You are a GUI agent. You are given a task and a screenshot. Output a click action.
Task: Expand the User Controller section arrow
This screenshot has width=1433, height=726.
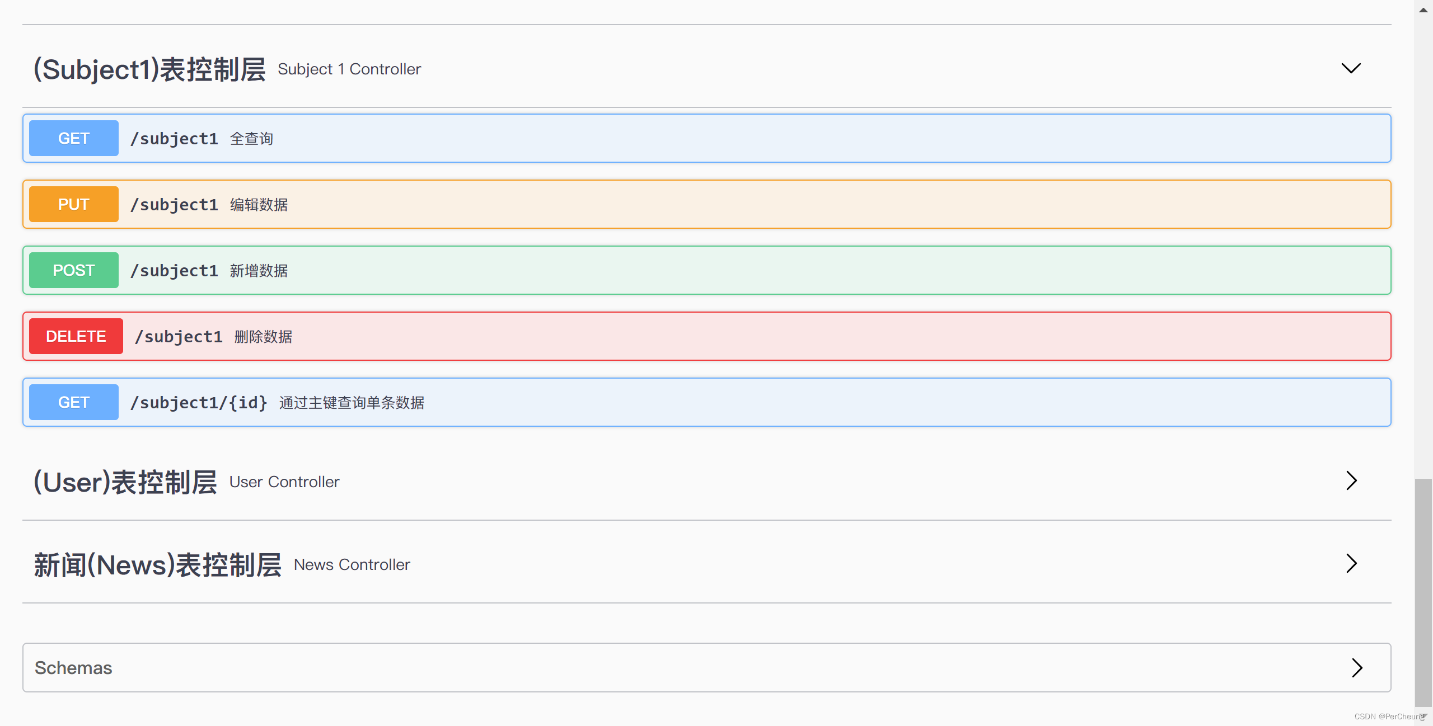pos(1351,480)
